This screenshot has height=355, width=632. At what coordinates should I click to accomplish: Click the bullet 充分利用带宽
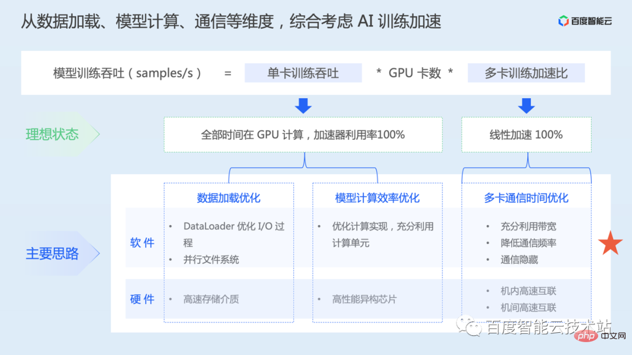pyautogui.click(x=528, y=226)
